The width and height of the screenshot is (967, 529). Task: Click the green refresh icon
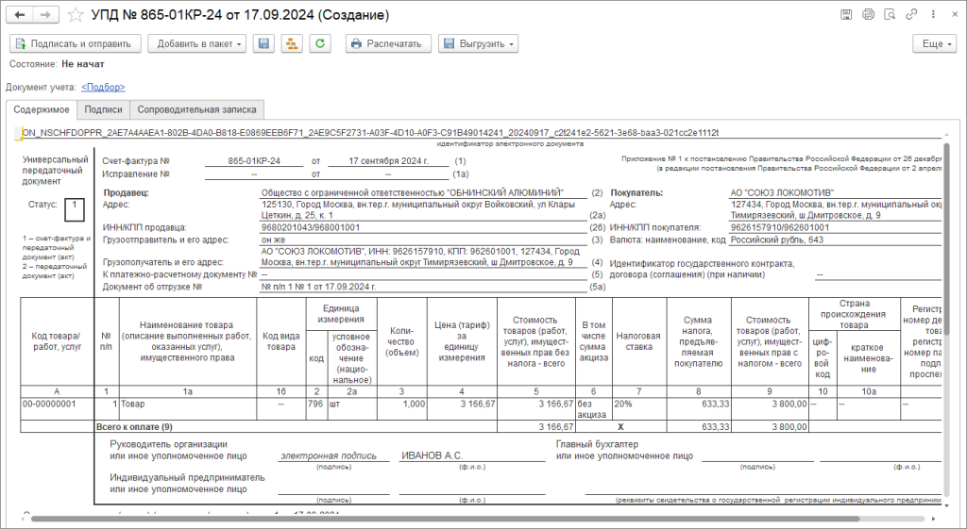point(320,43)
